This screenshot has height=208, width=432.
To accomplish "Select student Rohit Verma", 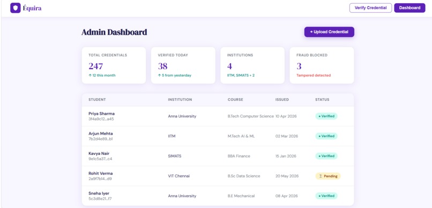I will tap(101, 173).
